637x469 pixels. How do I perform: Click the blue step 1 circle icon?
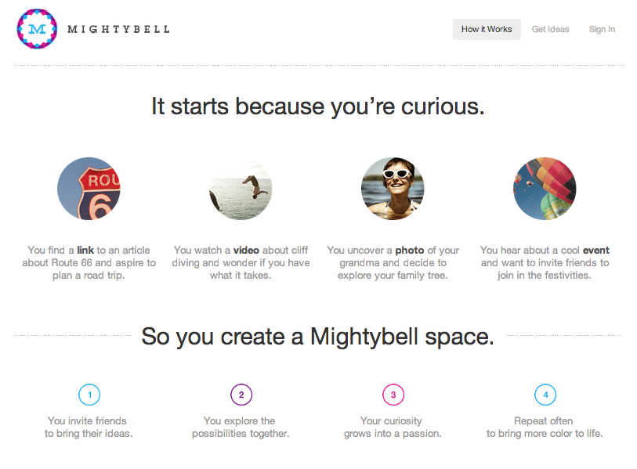[x=89, y=395]
